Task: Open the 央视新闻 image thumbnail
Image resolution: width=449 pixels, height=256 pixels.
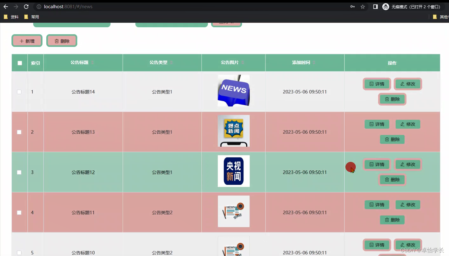Action: click(234, 171)
